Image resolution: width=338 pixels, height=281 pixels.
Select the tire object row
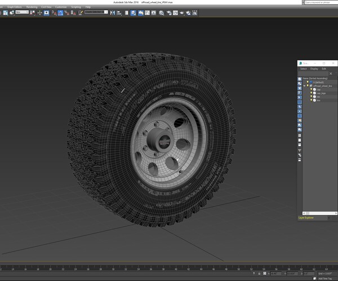pos(320,101)
